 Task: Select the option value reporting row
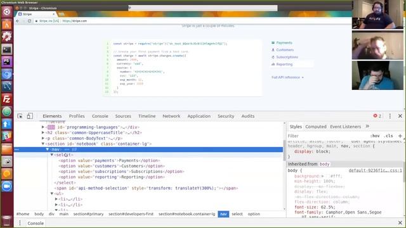[112, 177]
